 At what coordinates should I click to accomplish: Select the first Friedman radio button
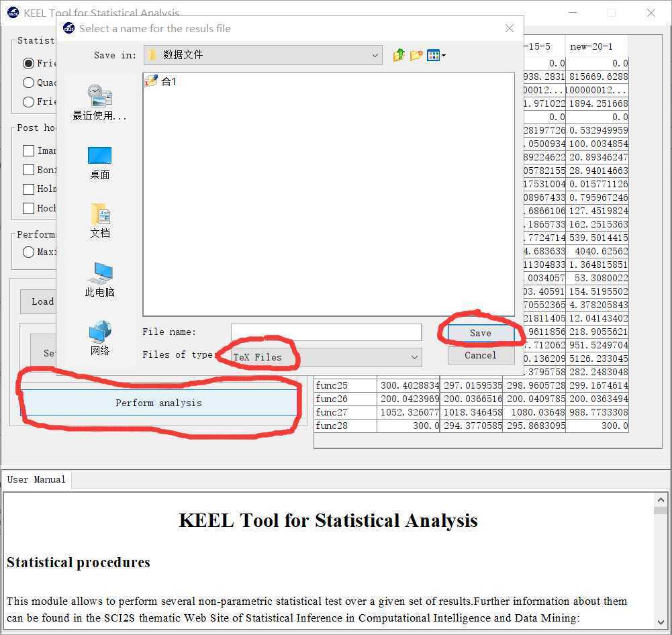pyautogui.click(x=28, y=63)
